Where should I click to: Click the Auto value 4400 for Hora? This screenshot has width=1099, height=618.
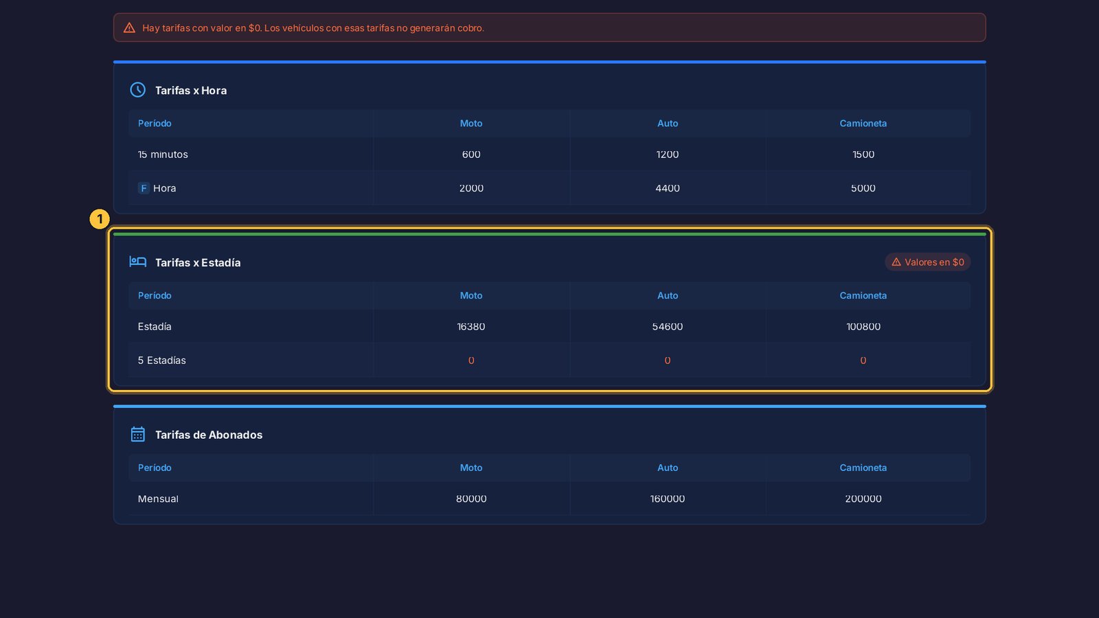click(x=668, y=188)
